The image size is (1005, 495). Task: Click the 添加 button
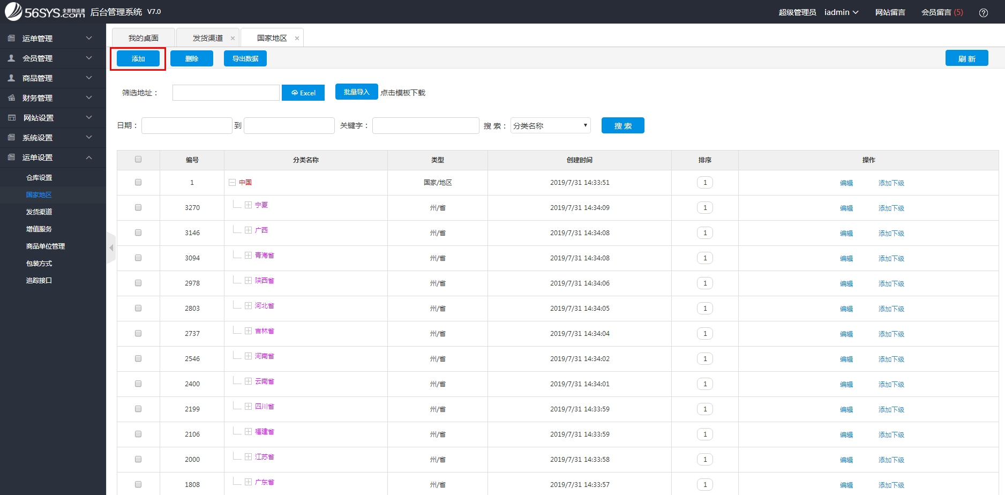138,58
